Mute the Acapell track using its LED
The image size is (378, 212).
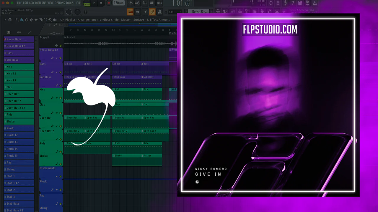(x=61, y=46)
